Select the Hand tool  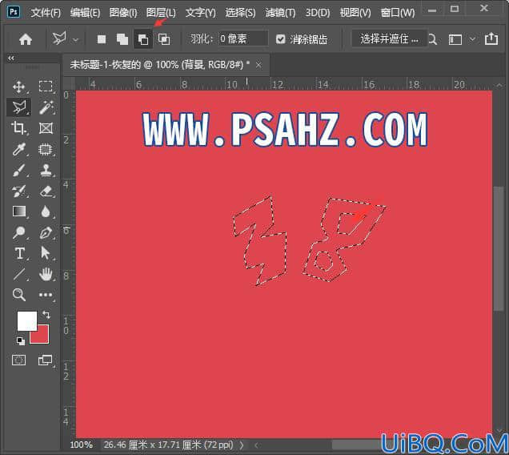[x=46, y=274]
